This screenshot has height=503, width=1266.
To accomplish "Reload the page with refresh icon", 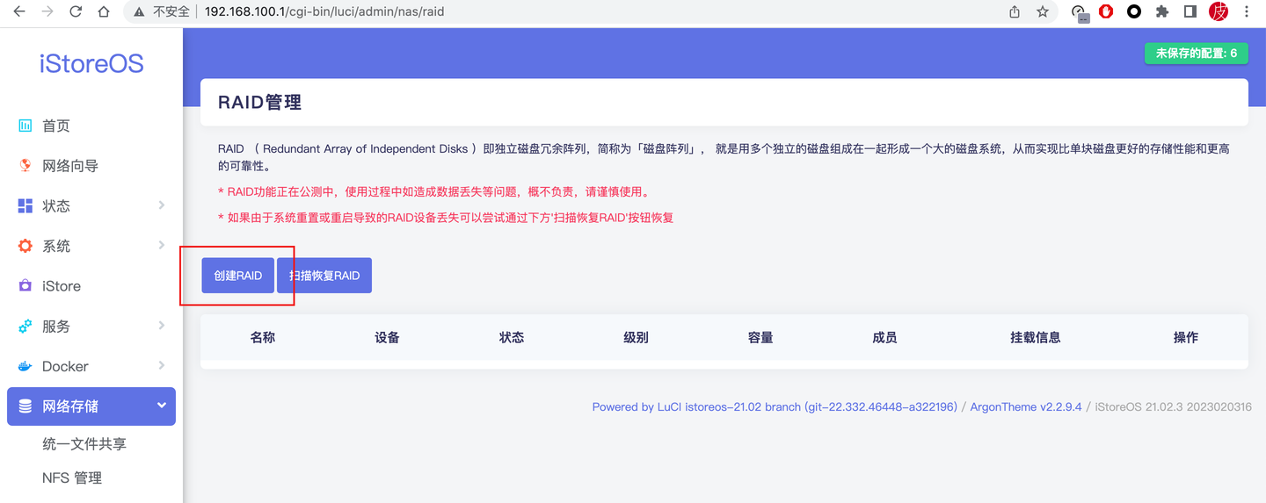I will pyautogui.click(x=76, y=11).
